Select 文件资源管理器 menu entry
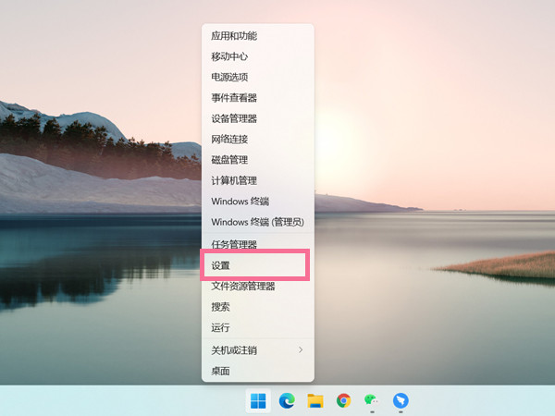 [242, 286]
